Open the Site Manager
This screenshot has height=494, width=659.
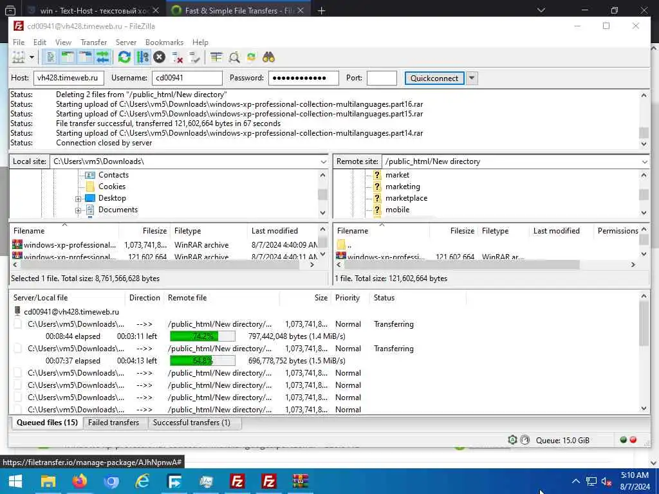[x=19, y=57]
